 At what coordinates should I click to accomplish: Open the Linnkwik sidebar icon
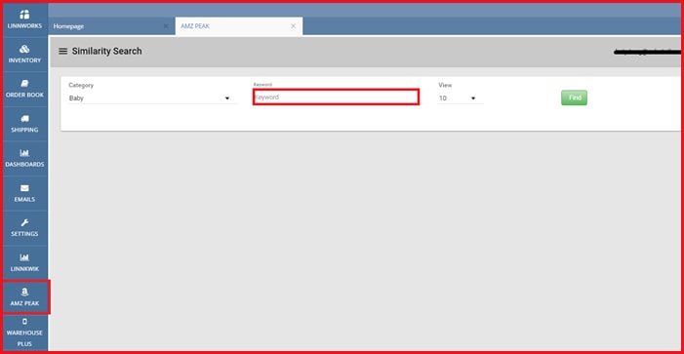pyautogui.click(x=24, y=257)
